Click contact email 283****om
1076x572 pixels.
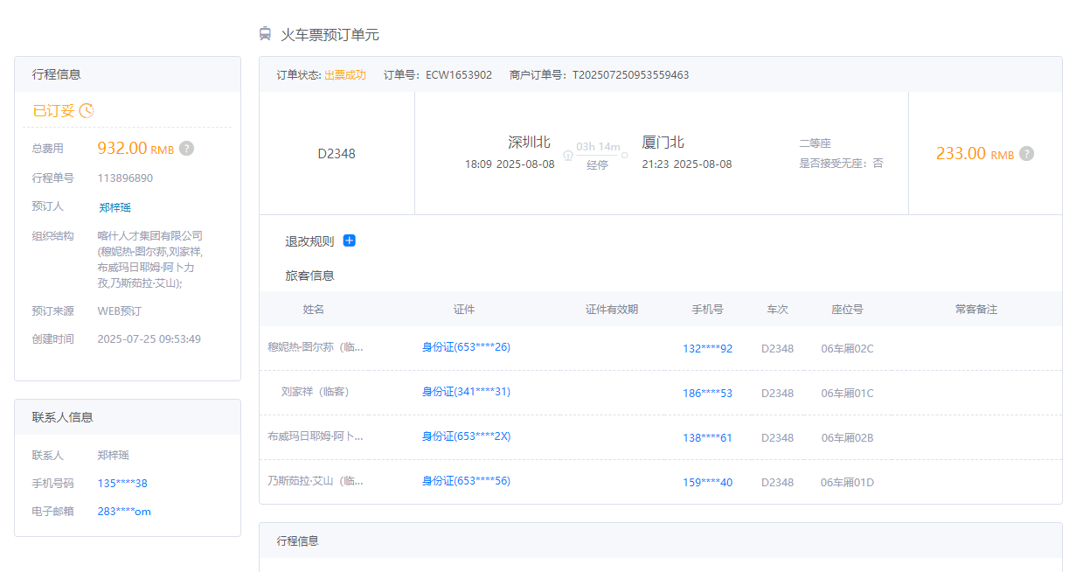(x=124, y=512)
